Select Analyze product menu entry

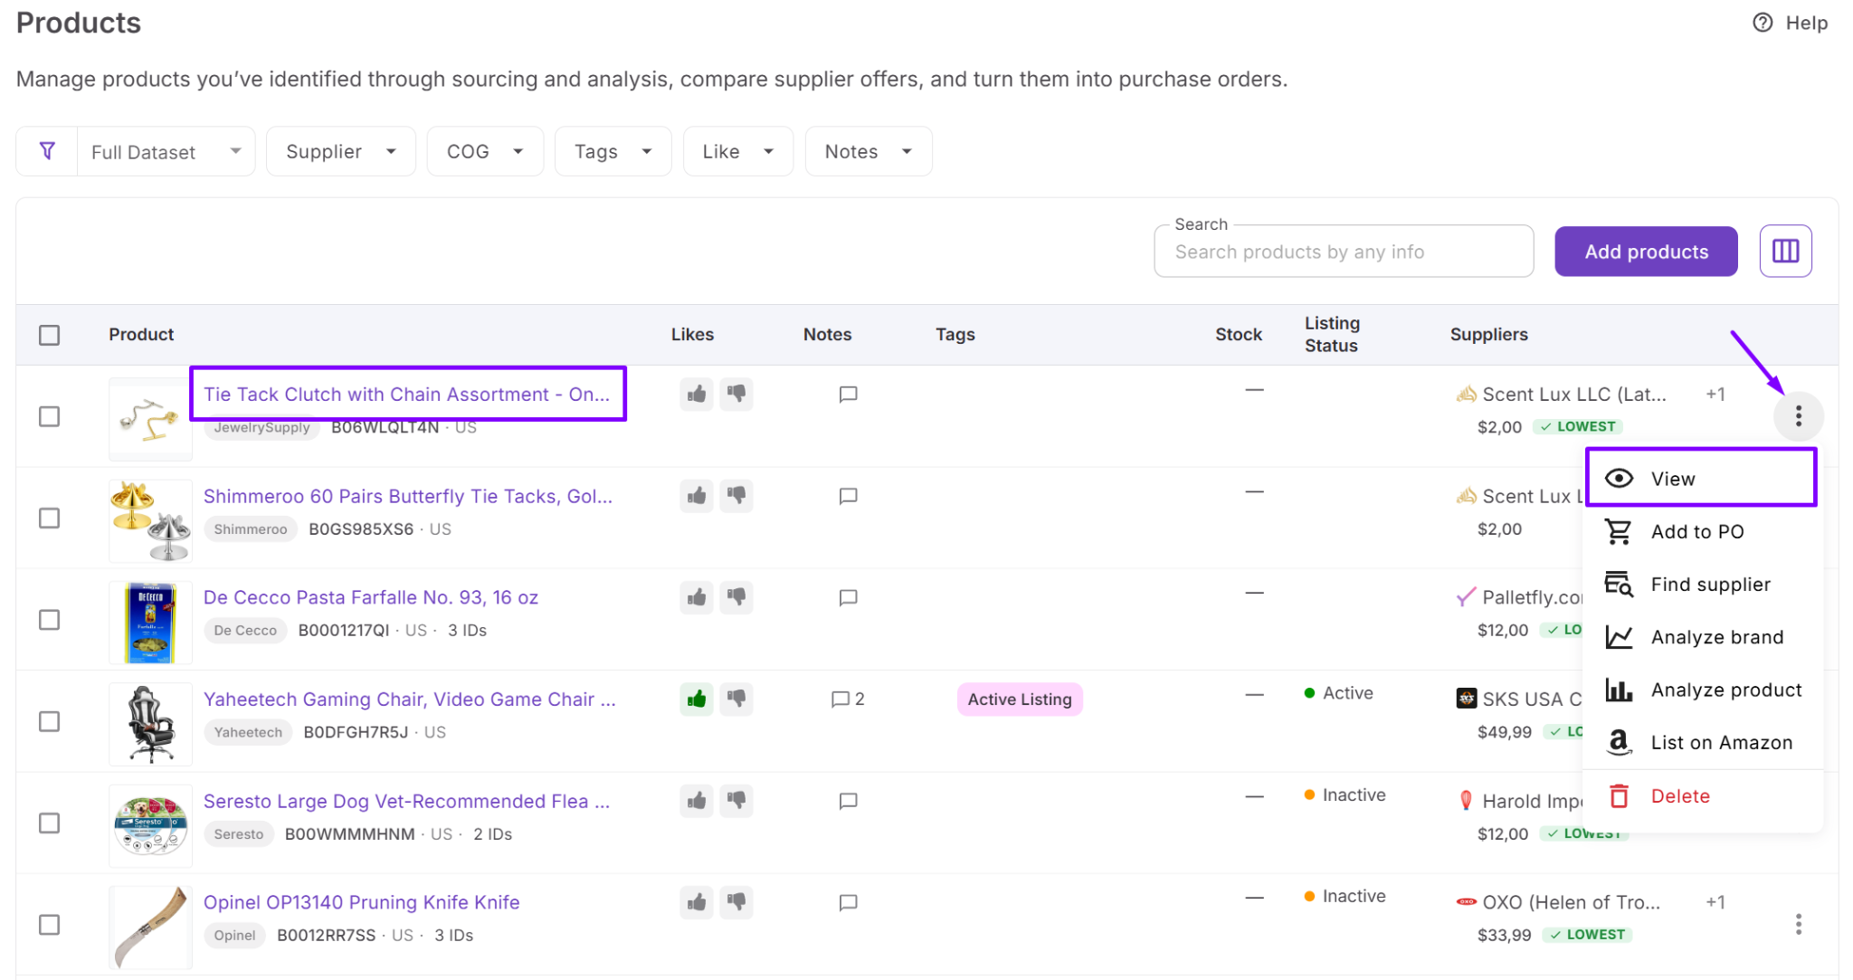click(1701, 690)
